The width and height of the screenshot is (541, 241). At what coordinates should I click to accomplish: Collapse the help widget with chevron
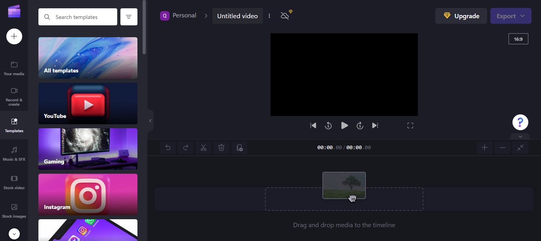click(520, 137)
